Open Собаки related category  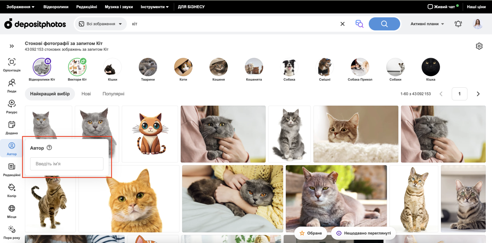[395, 70]
